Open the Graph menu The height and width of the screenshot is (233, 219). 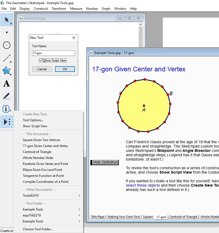click(106, 9)
